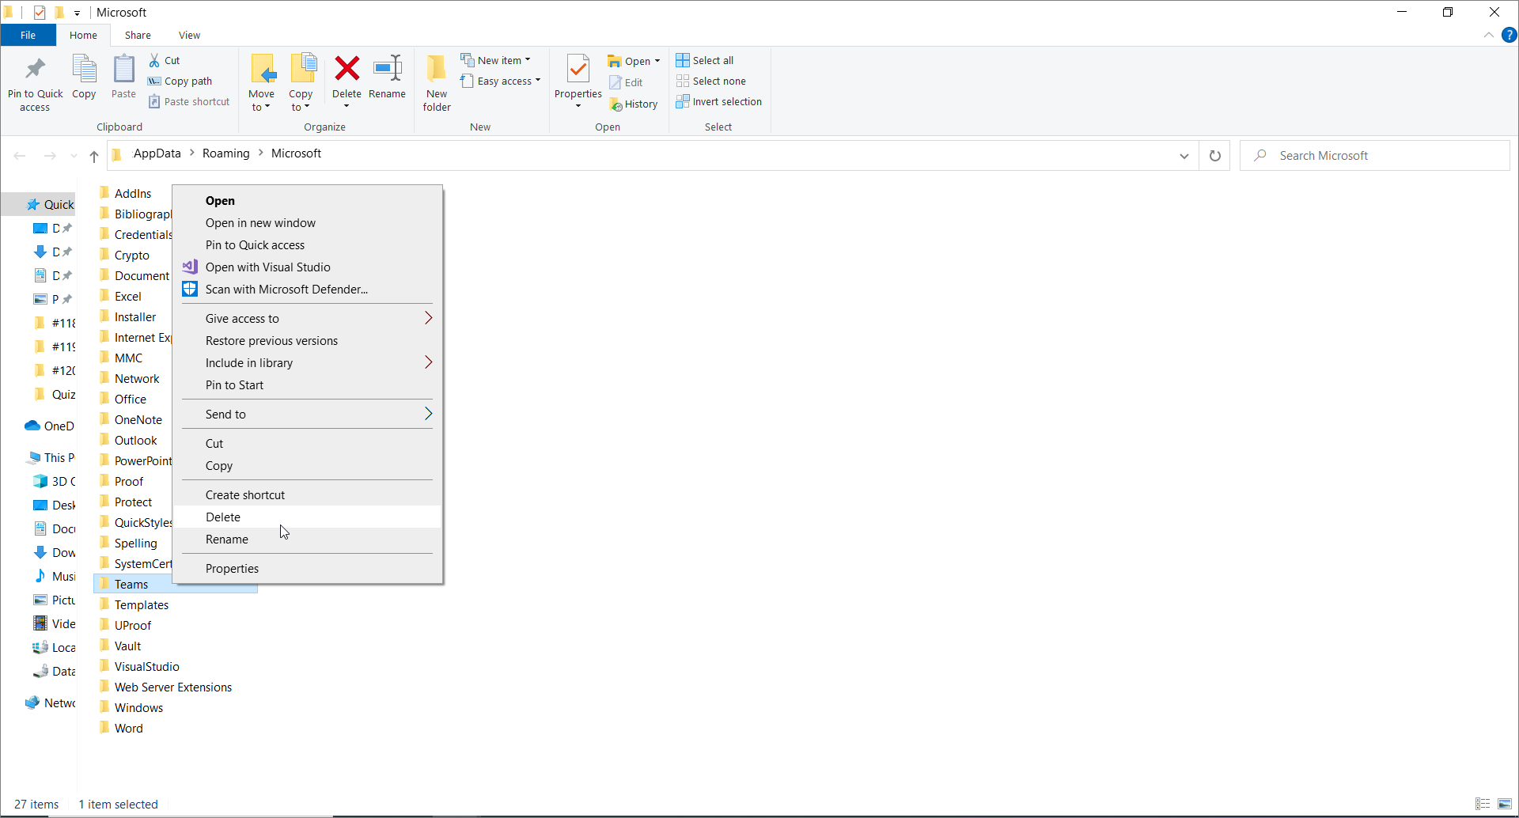The width and height of the screenshot is (1519, 818).
Task: Open Properties via ribbon checkmark icon
Action: (578, 77)
